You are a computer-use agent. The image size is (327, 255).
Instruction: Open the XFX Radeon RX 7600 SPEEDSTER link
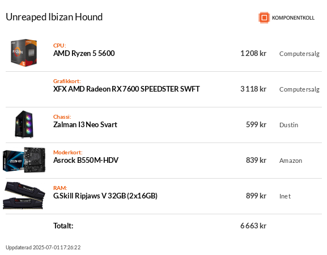126,89
